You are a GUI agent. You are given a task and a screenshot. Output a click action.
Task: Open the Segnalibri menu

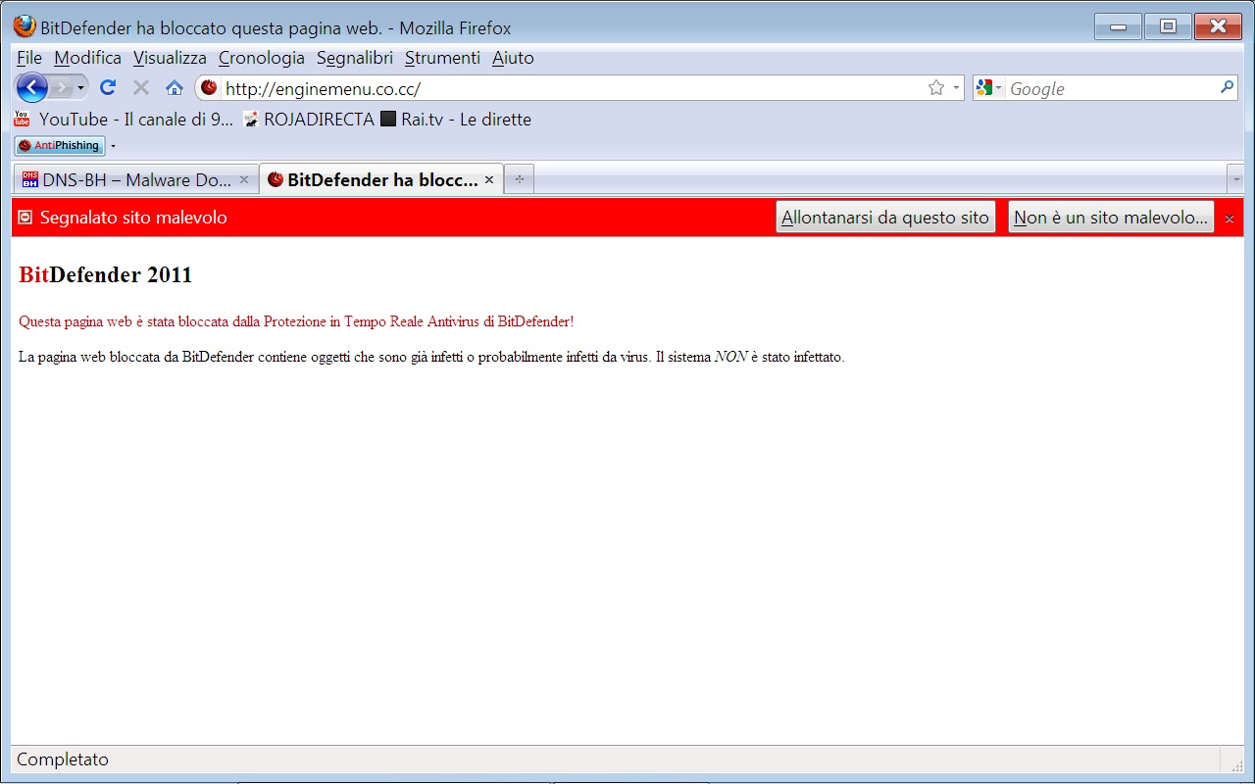coord(355,58)
